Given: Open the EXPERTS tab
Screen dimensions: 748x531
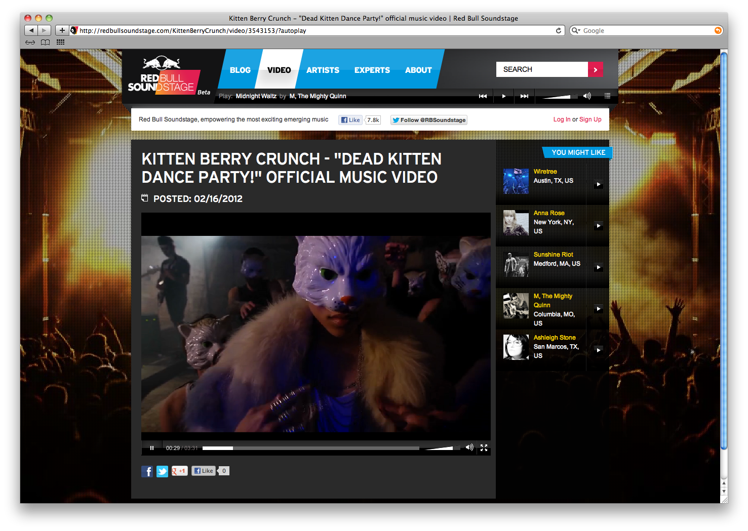Looking at the screenshot, I should tap(372, 70).
